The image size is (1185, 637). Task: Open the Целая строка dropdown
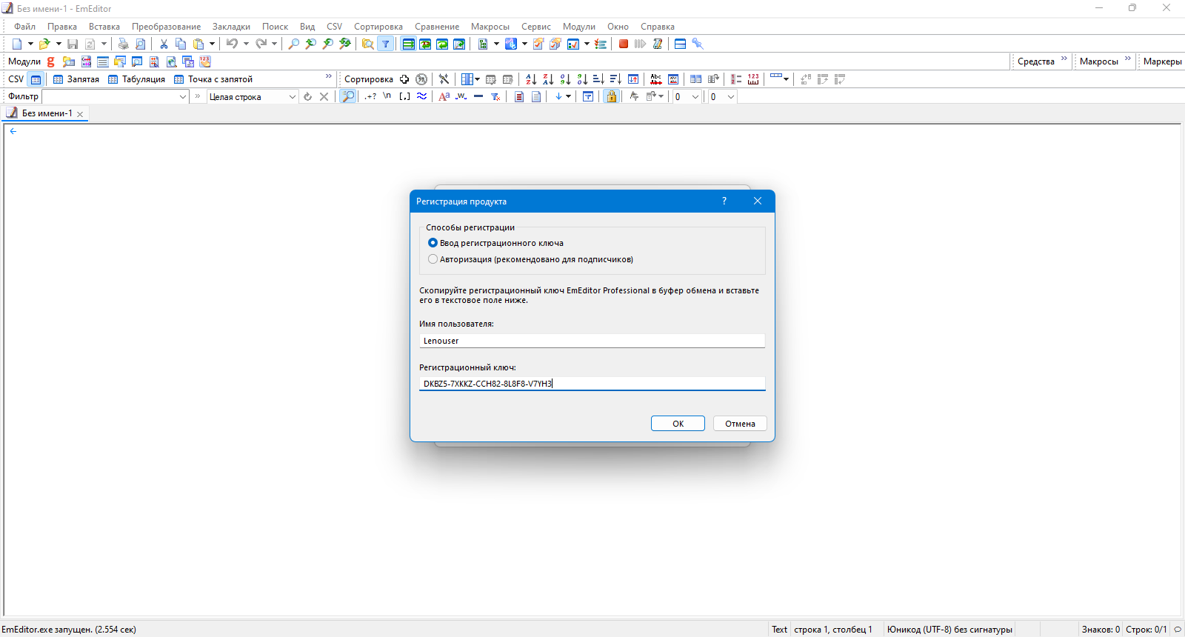[253, 97]
